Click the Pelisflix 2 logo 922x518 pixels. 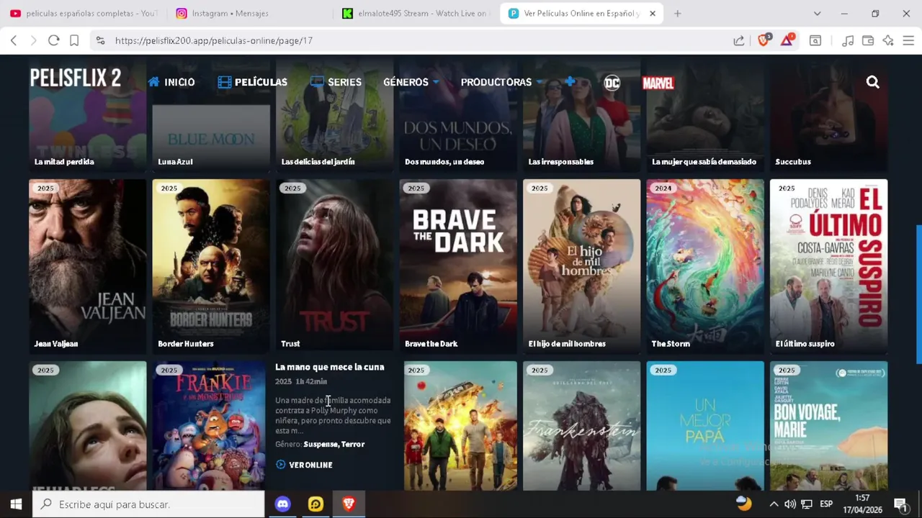coord(76,78)
